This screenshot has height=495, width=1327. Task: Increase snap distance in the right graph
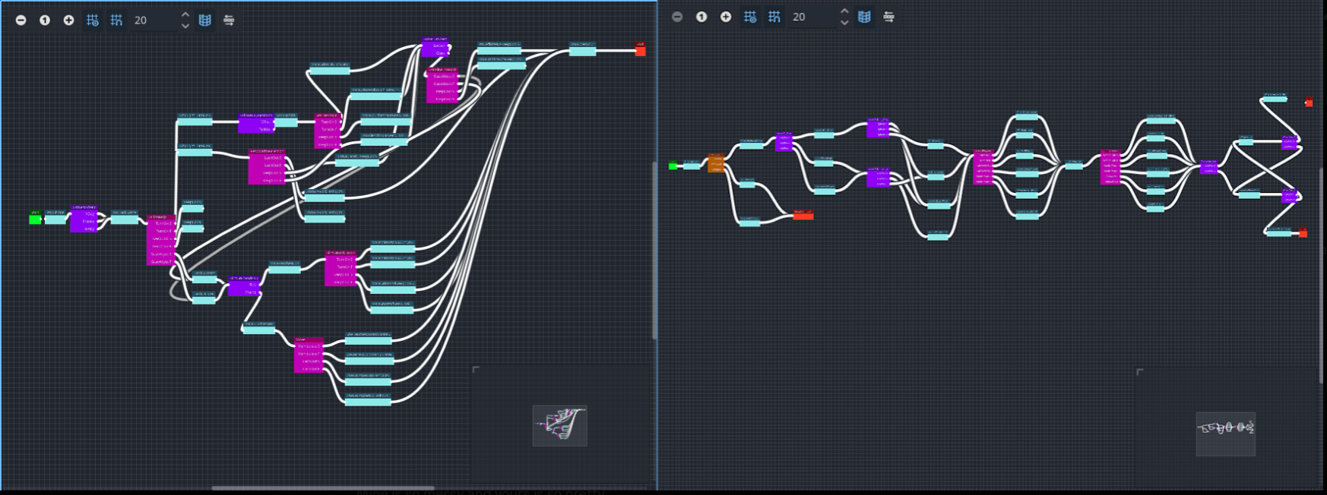(844, 11)
